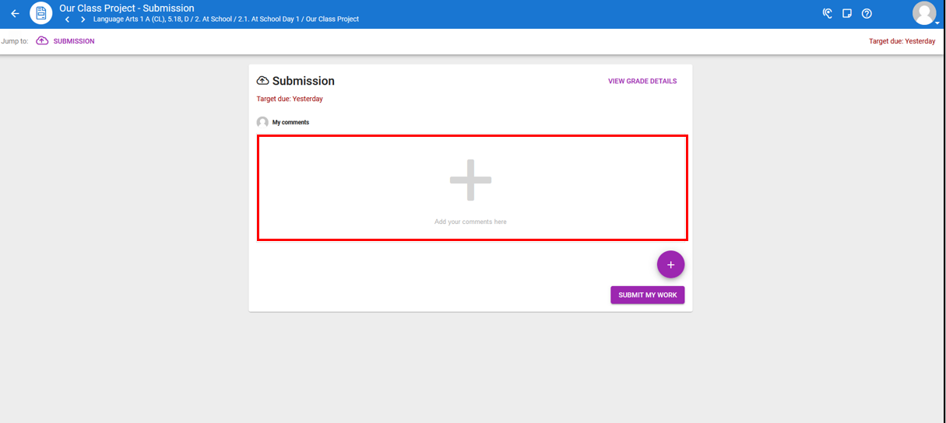This screenshot has width=946, height=423.
Task: Click VIEW GRADE DETAILS
Action: 642,81
